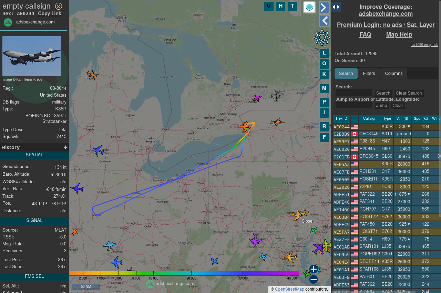Click the zoom out minus map button
This screenshot has height=293, width=441.
[314, 280]
